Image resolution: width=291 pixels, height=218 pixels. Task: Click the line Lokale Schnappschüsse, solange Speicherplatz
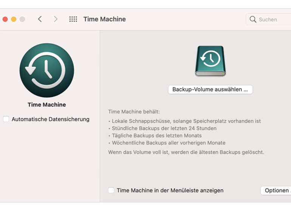[x=186, y=121]
